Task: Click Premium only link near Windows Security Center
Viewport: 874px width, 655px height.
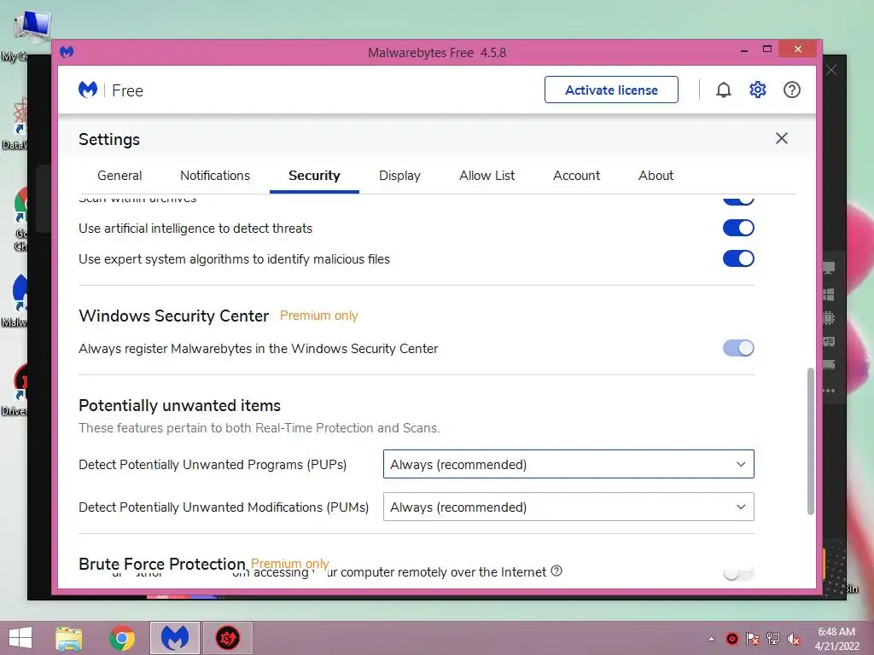Action: 319,316
